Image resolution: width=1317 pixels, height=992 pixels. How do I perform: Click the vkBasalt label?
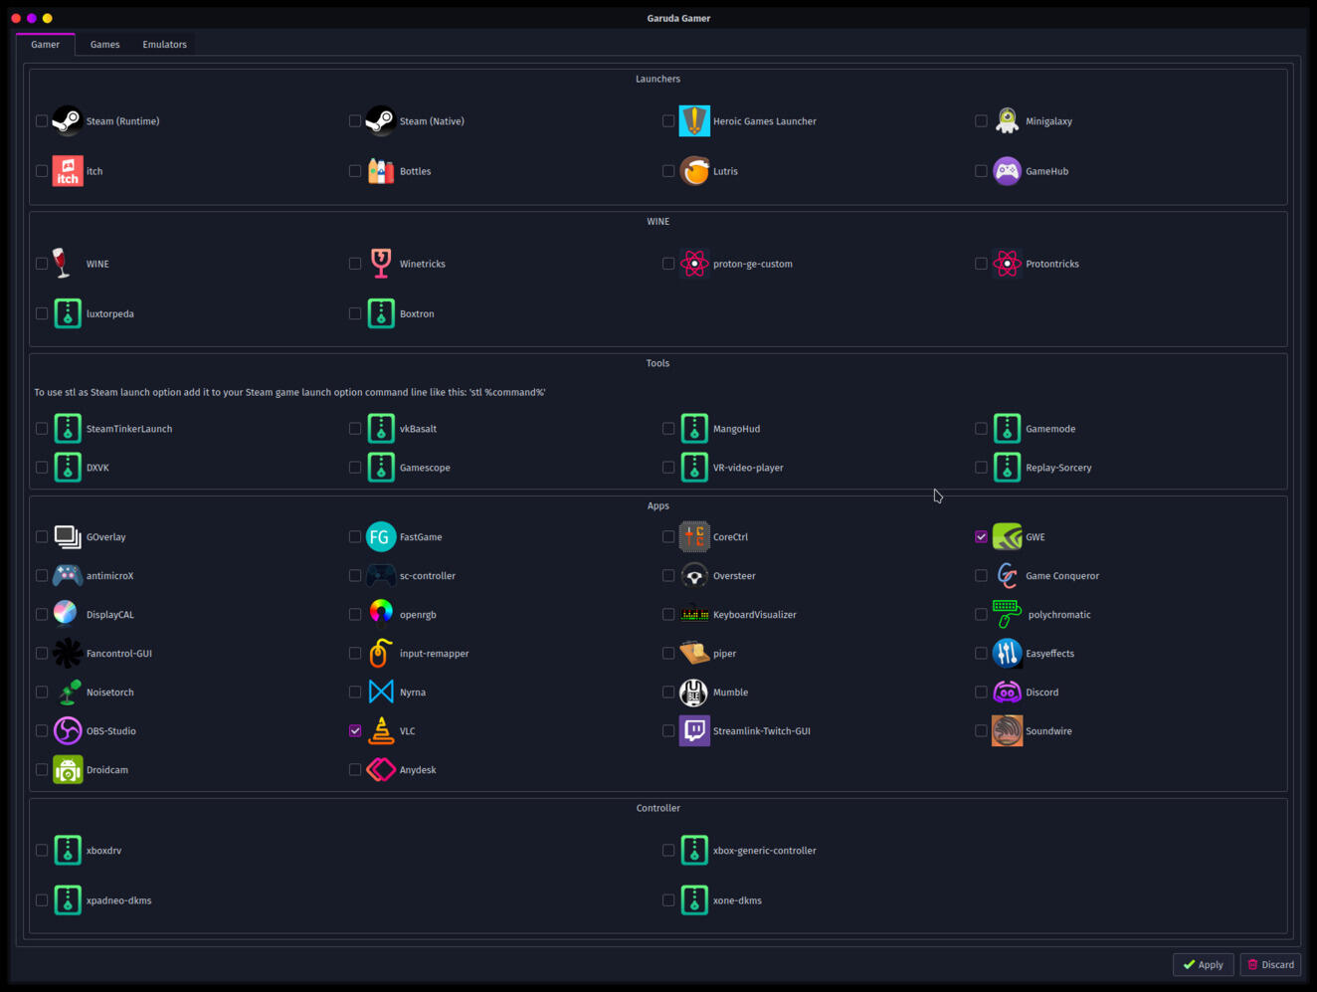(x=418, y=429)
